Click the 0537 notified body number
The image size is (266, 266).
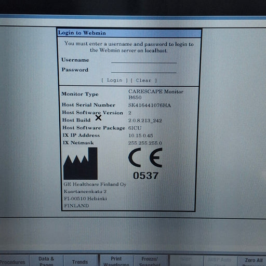(145, 176)
